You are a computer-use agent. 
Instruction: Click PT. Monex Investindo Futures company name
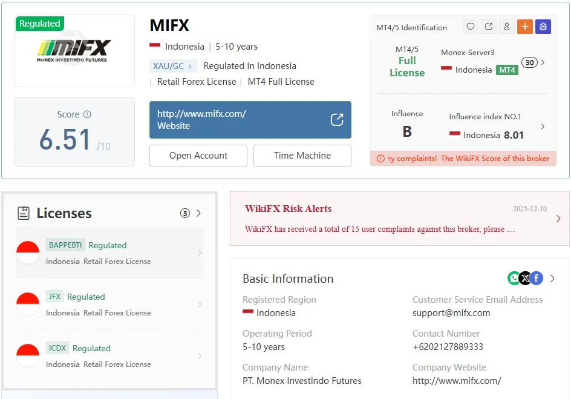[x=302, y=381]
